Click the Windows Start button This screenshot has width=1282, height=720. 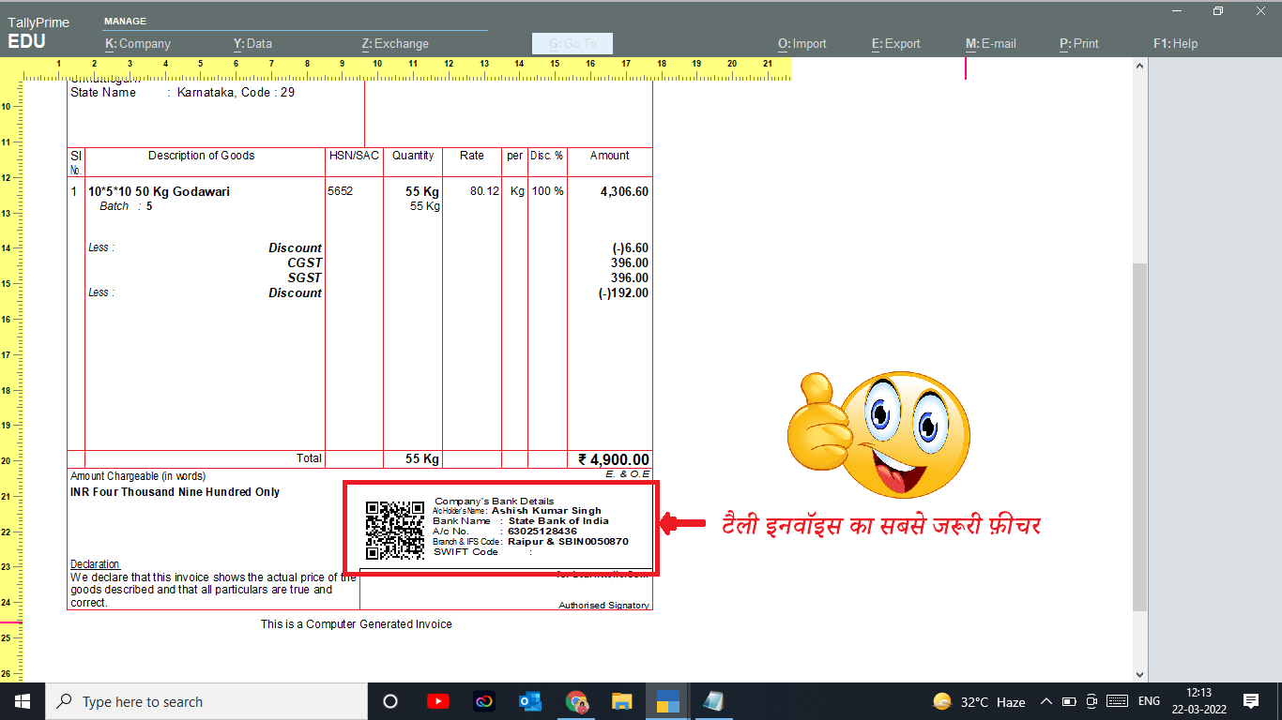click(x=21, y=700)
